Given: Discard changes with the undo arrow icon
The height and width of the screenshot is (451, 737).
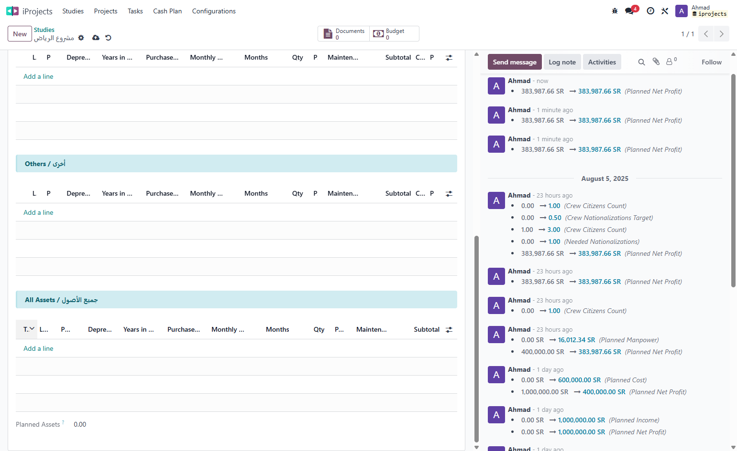Looking at the screenshot, I should tap(108, 38).
